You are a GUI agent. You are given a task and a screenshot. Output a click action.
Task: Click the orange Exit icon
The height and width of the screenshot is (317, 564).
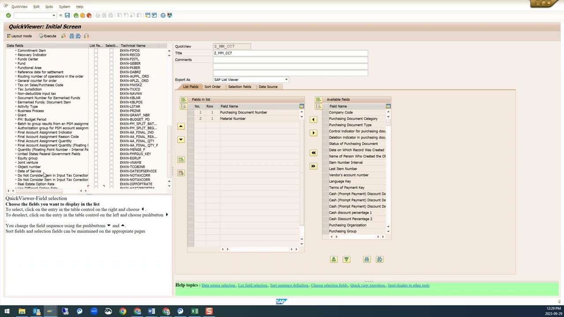click(x=82, y=15)
